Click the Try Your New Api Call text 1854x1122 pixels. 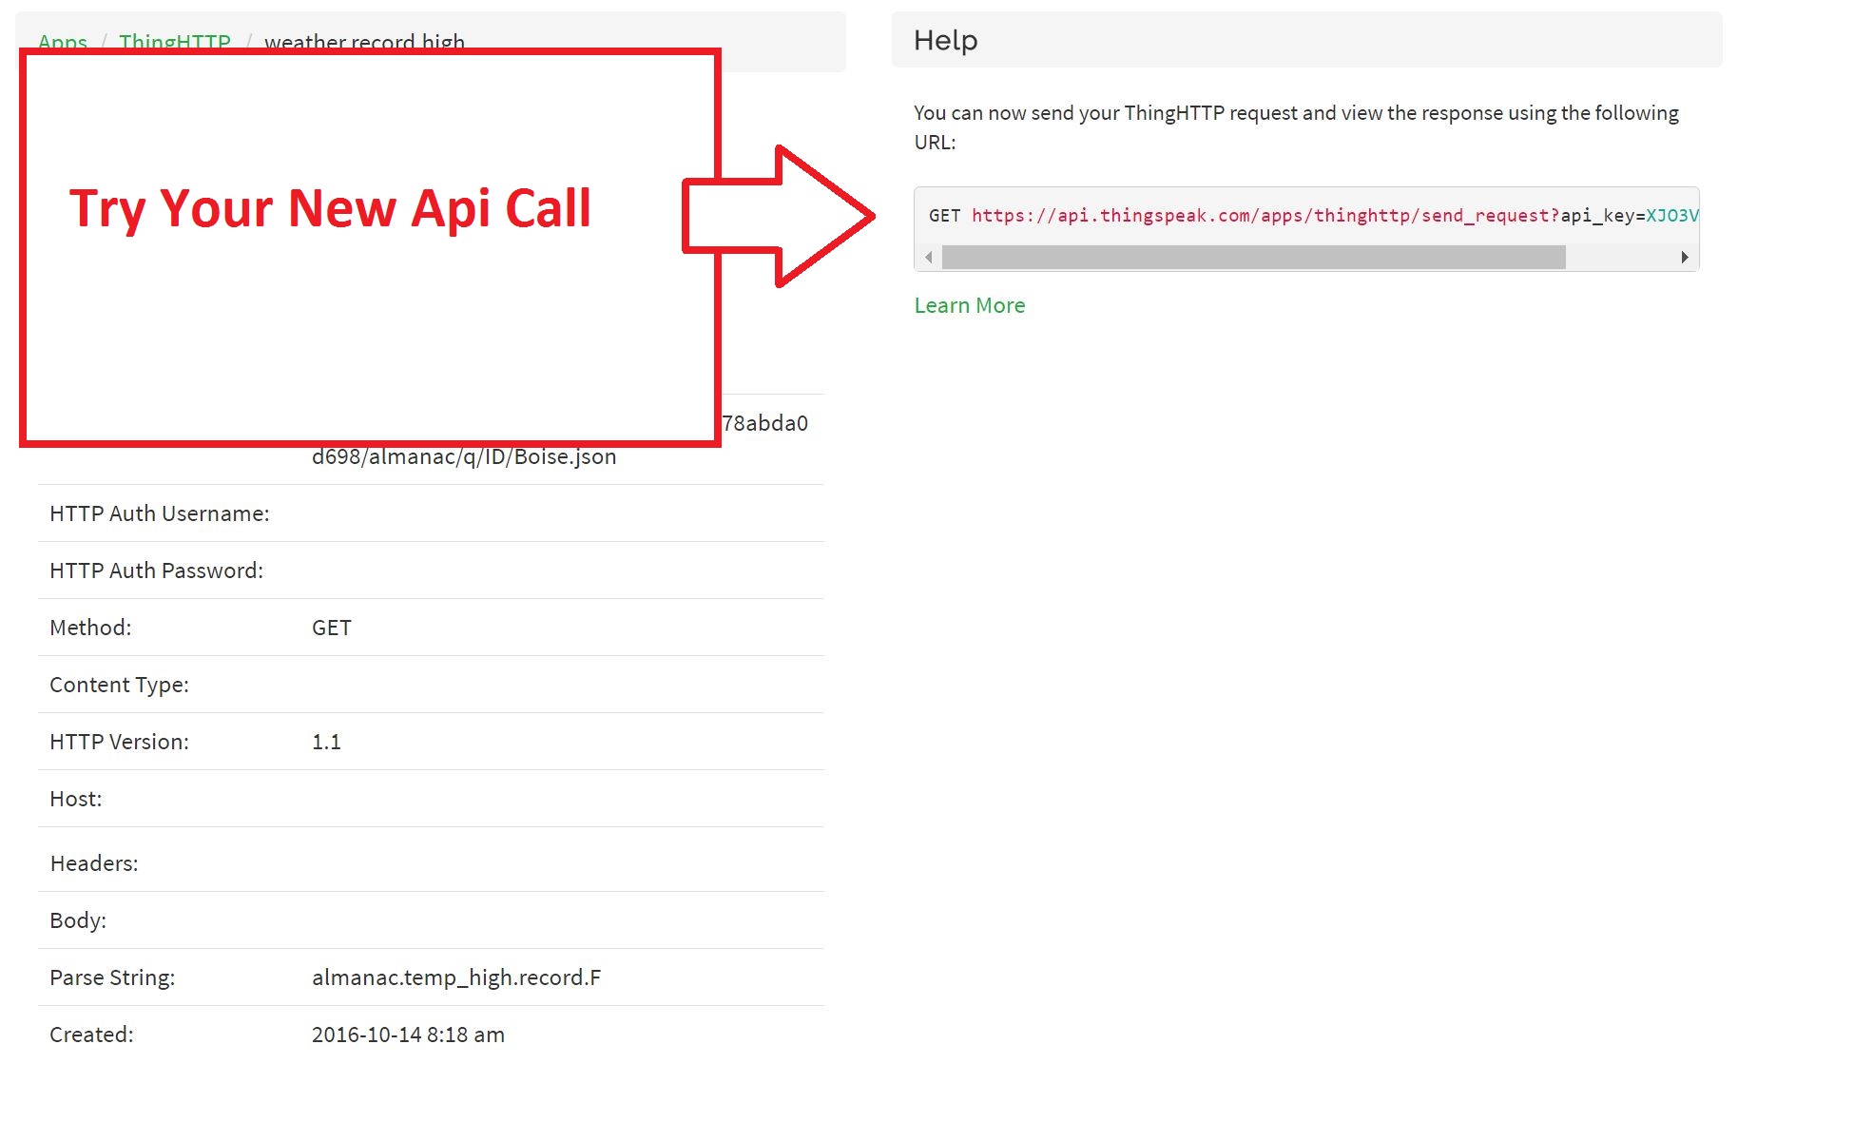330,208
